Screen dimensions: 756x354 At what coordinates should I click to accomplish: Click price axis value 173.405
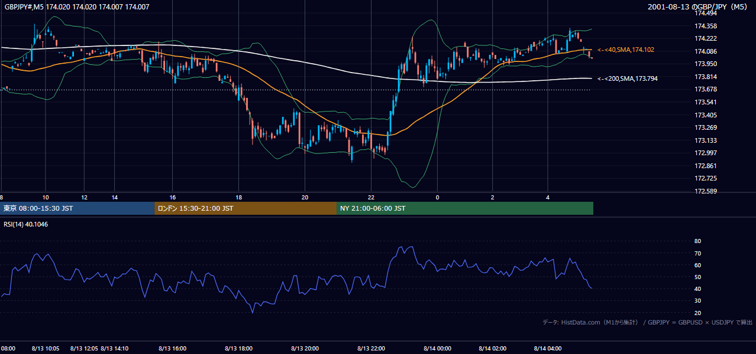click(705, 115)
